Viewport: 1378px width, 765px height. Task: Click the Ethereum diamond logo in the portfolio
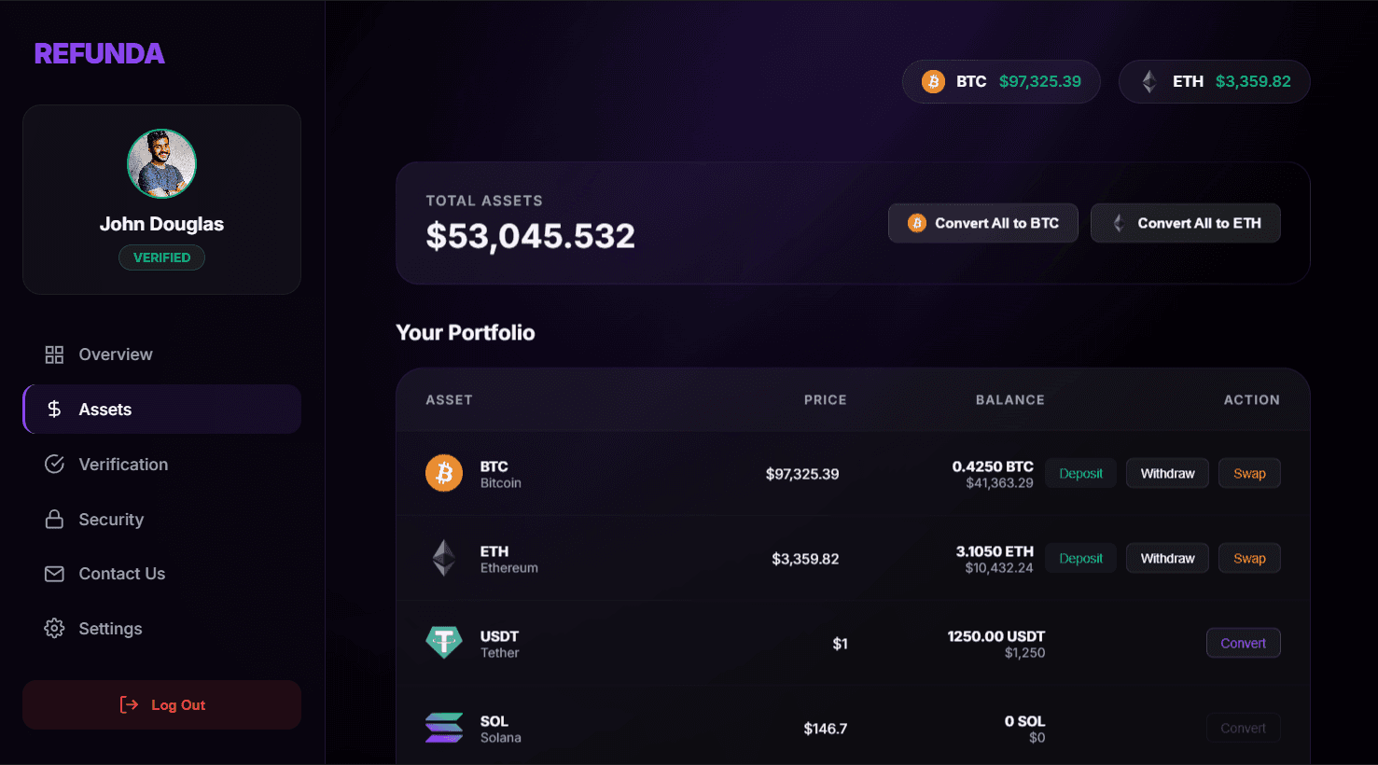[x=444, y=557]
